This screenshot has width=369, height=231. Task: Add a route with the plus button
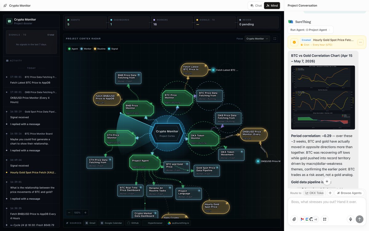point(330,193)
